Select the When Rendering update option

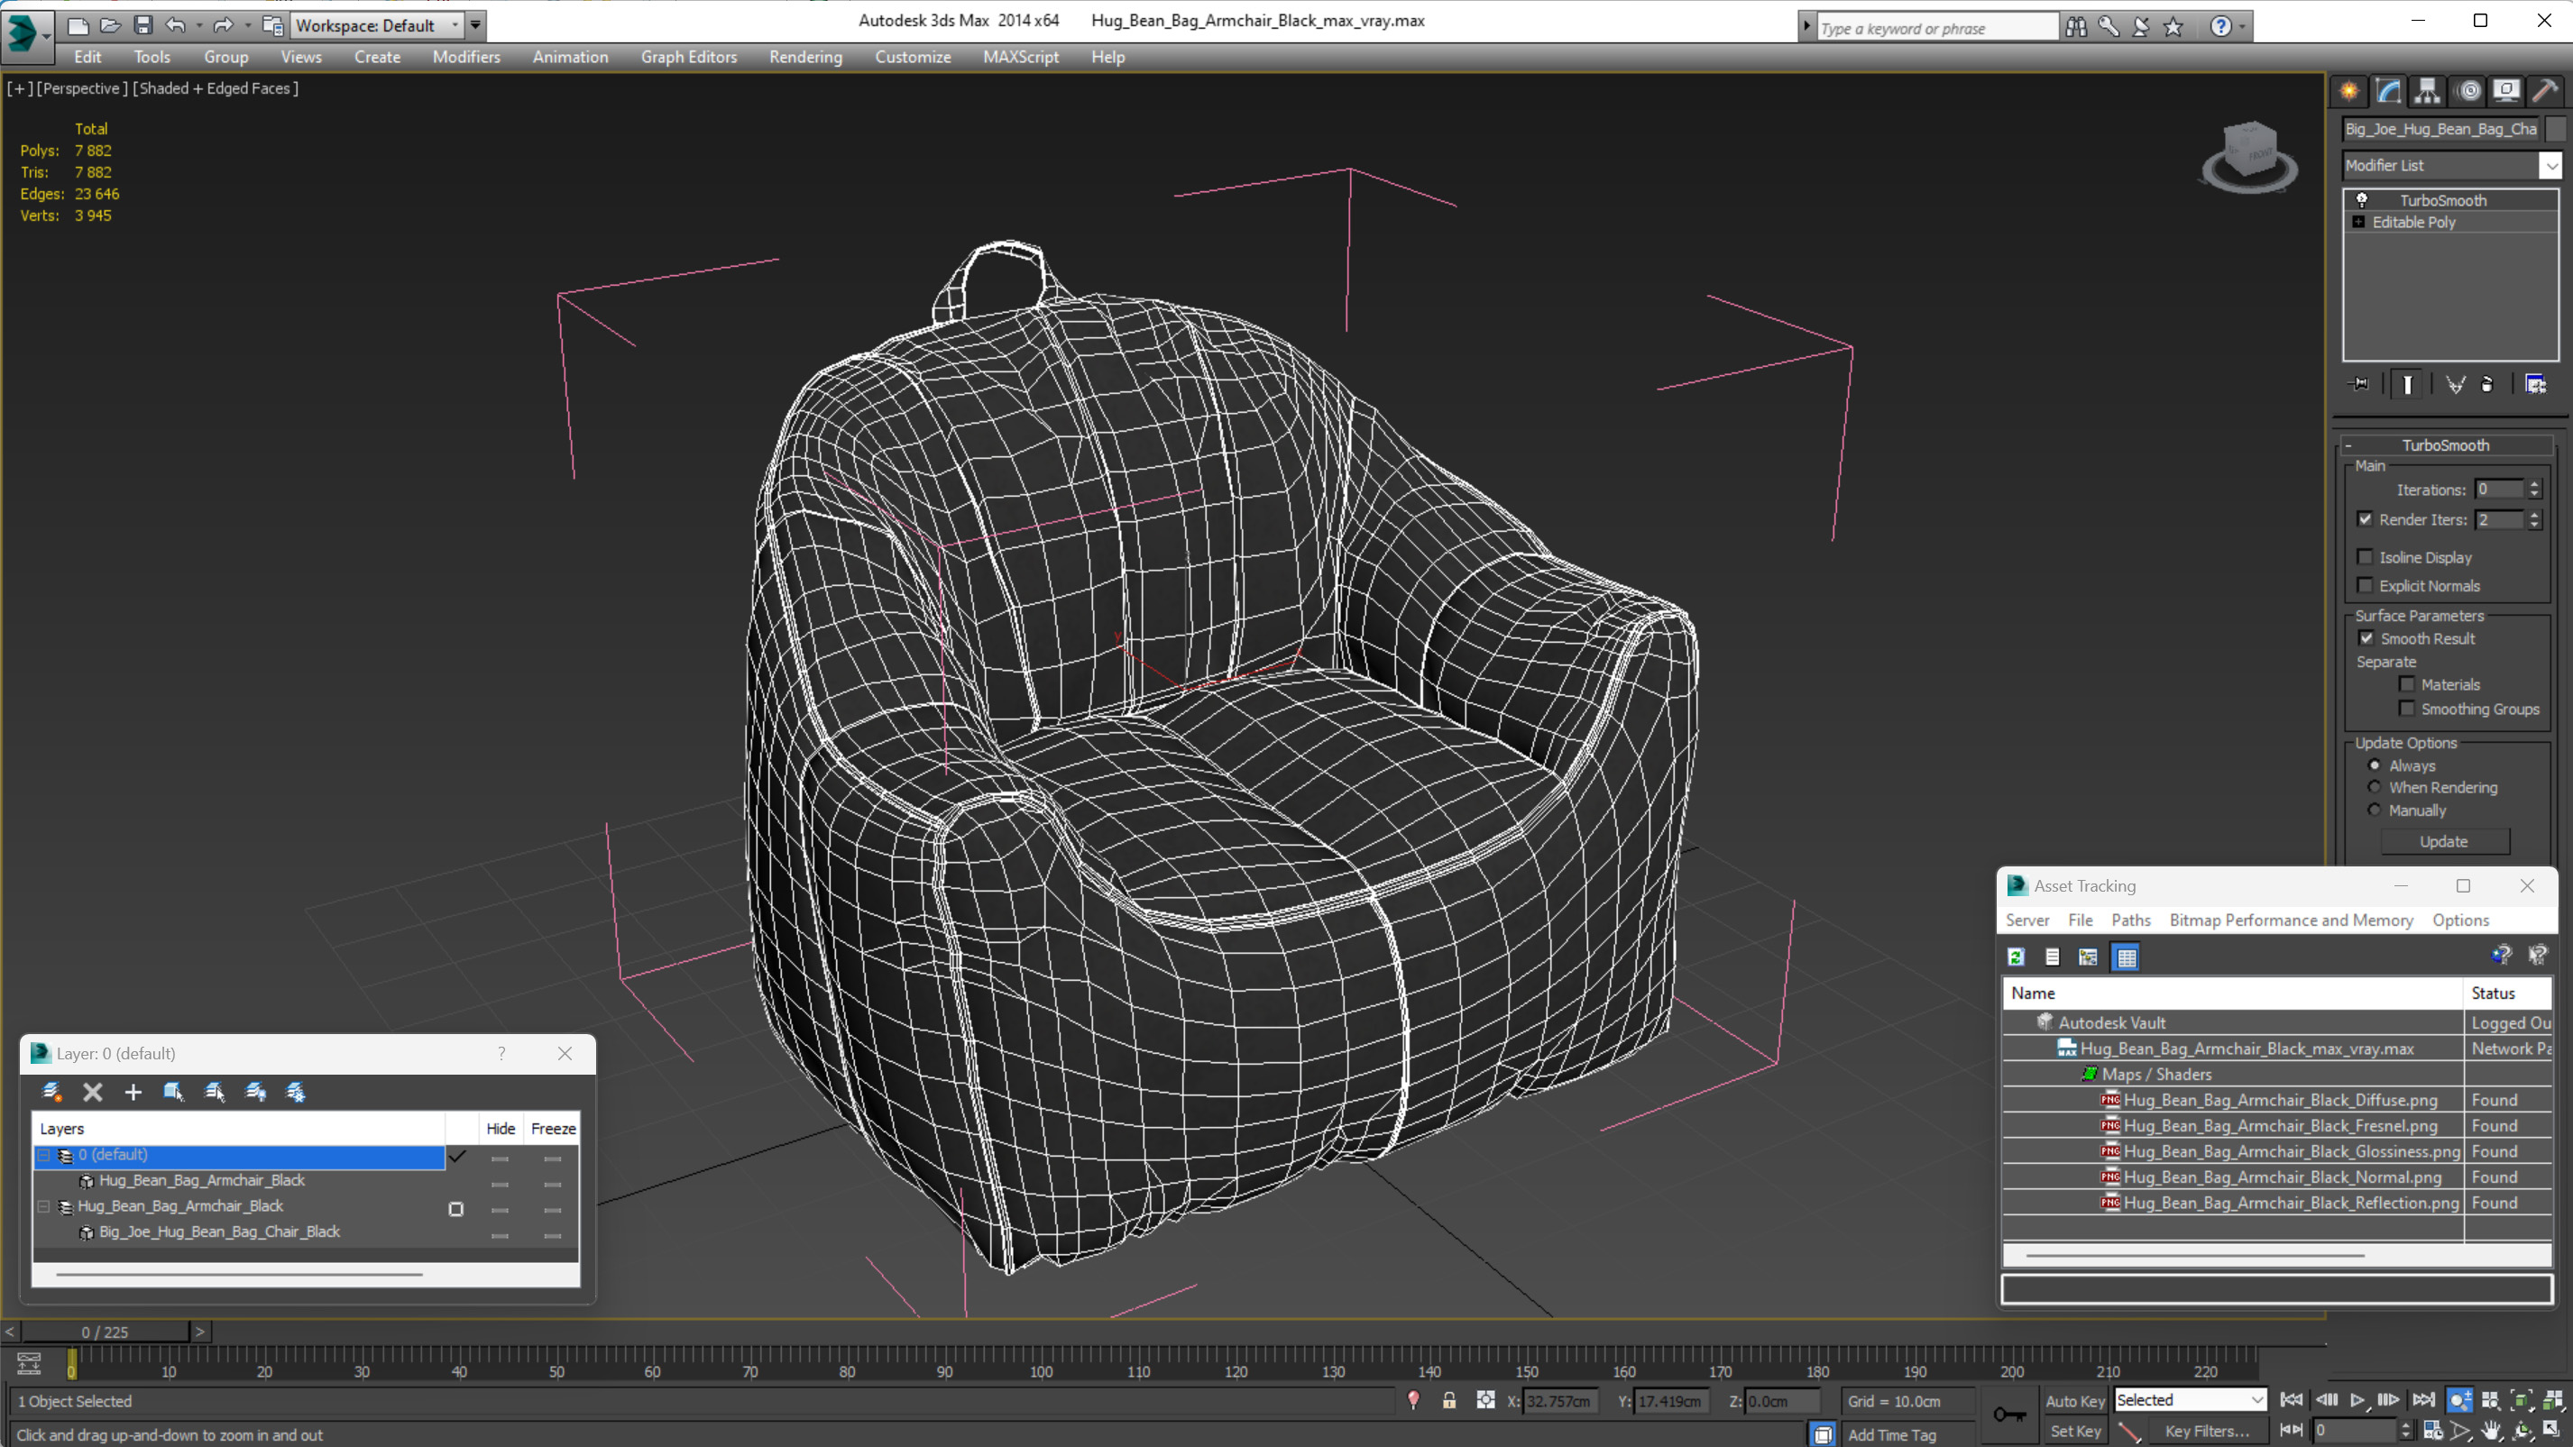click(2375, 787)
